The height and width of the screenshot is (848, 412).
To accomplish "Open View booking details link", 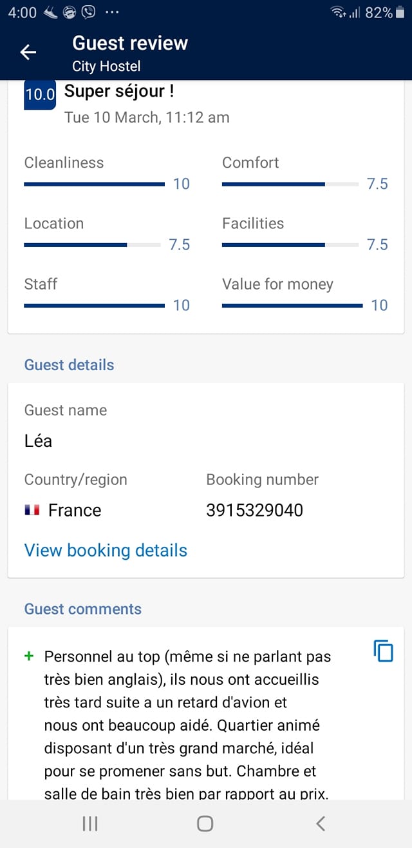I will 106,550.
